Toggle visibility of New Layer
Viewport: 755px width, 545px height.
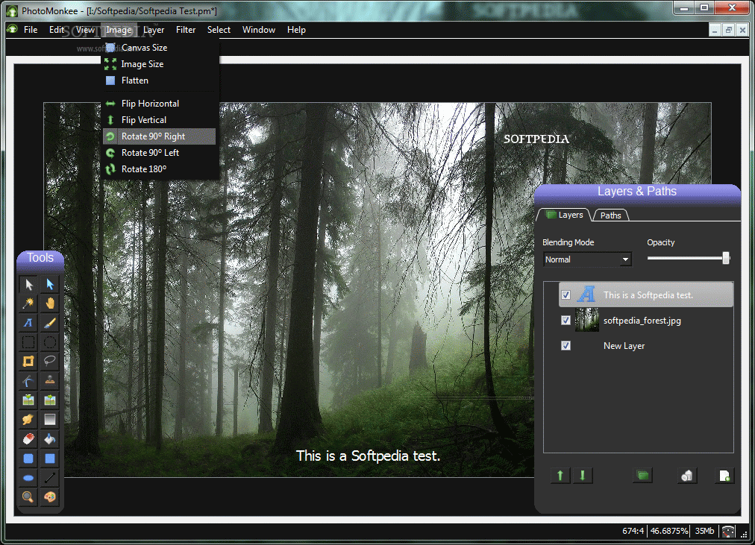click(566, 345)
